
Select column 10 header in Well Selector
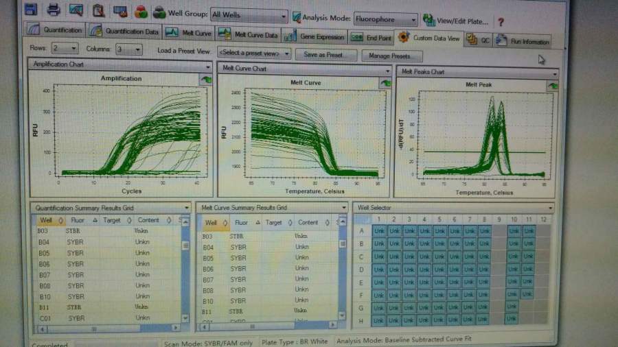click(x=514, y=219)
